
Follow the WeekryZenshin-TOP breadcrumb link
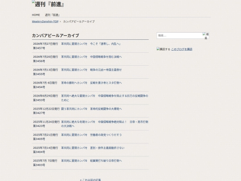click(x=45, y=21)
